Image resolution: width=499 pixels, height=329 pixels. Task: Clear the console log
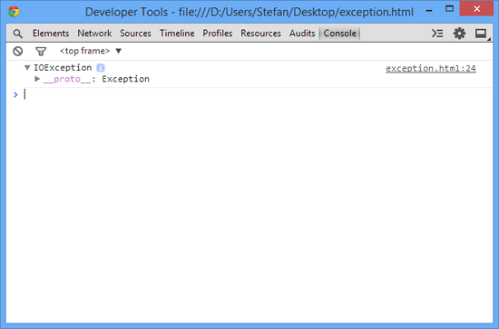(x=18, y=51)
